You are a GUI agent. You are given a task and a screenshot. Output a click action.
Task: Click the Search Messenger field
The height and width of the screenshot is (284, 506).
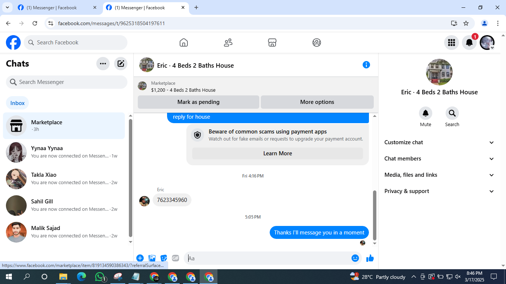67,82
